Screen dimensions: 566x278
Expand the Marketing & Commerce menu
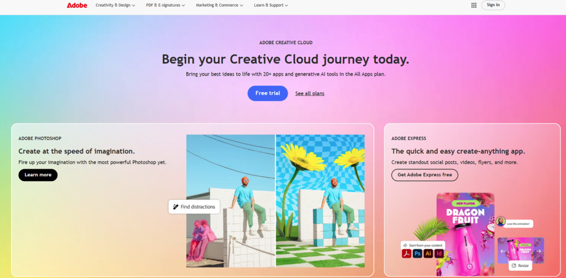click(219, 6)
